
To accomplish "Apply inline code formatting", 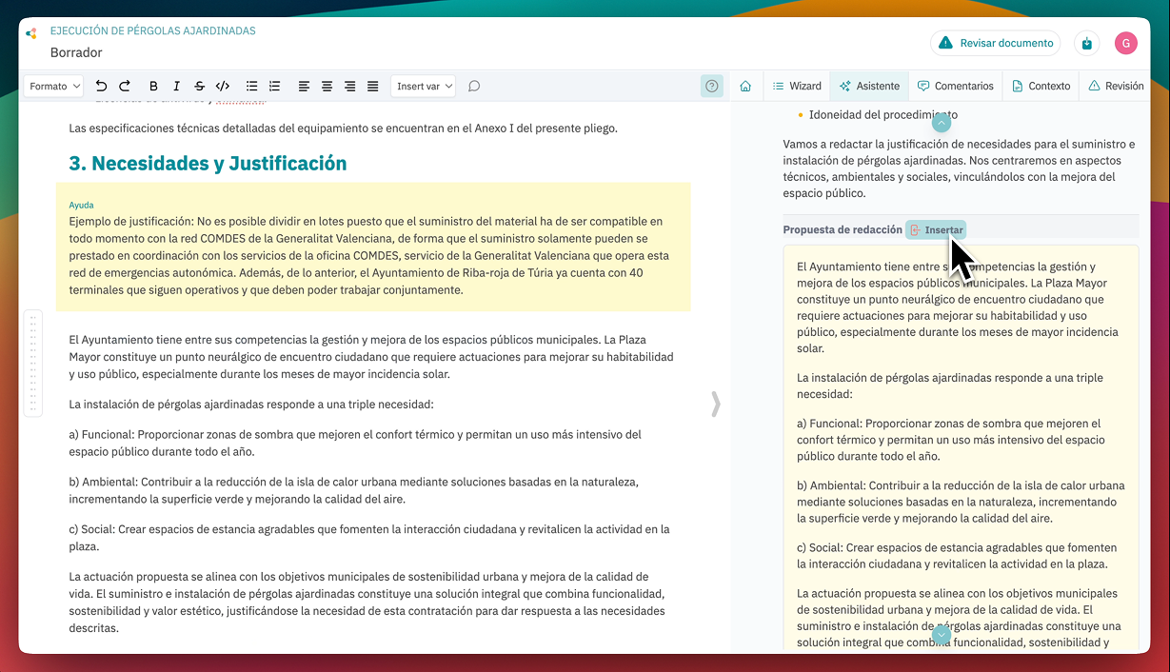I will [223, 86].
